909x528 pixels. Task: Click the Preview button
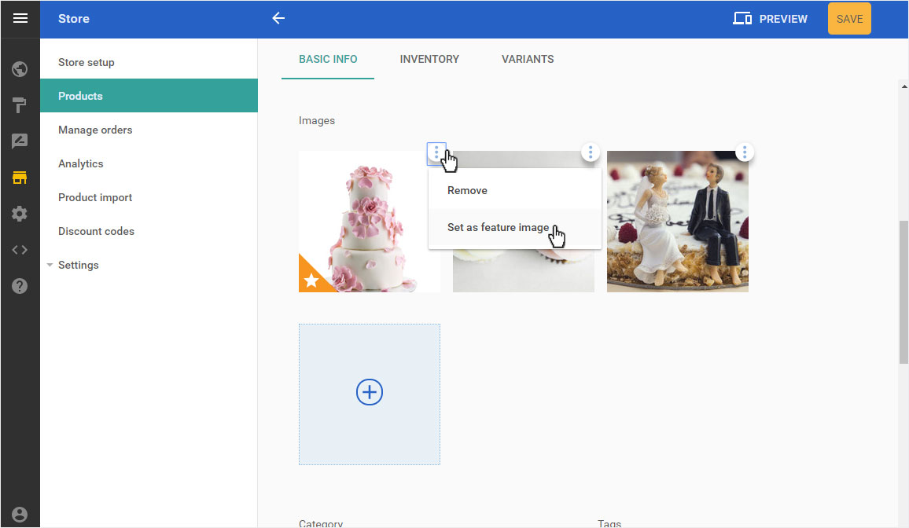coord(770,19)
